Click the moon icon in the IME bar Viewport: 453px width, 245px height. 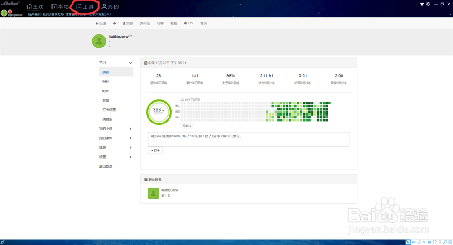click(x=419, y=242)
